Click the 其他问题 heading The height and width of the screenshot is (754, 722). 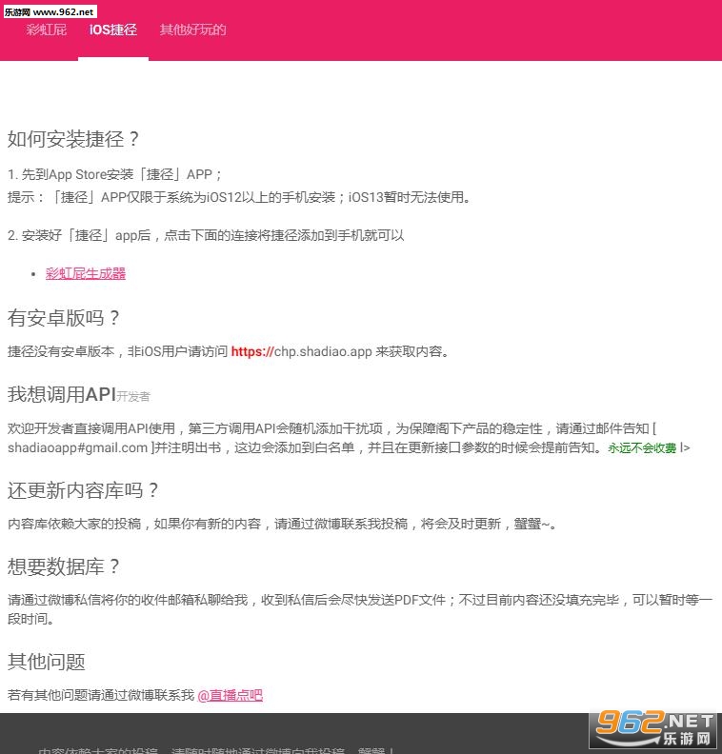[47, 662]
